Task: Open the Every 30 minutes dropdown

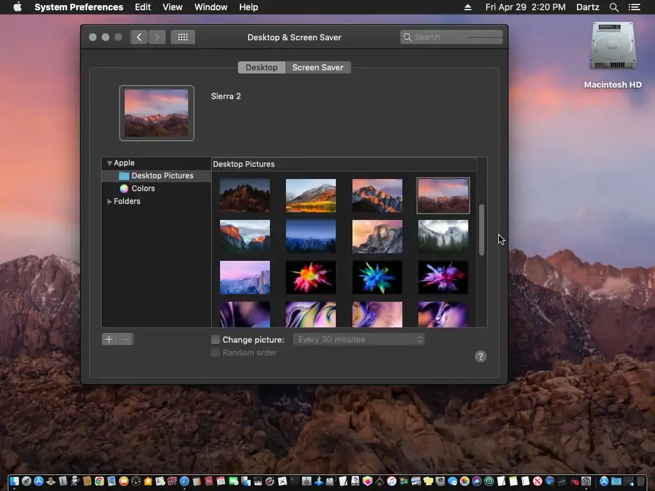Action: (x=359, y=339)
